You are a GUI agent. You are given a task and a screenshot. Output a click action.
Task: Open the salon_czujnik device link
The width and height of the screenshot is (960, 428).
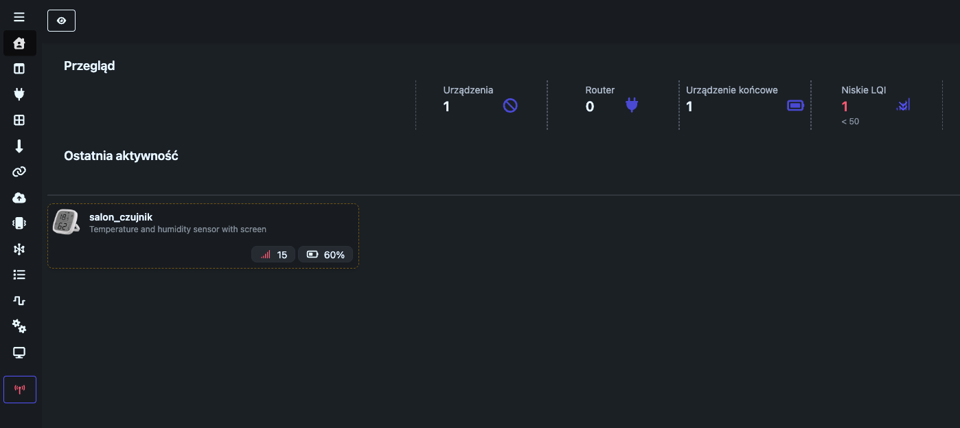[121, 217]
